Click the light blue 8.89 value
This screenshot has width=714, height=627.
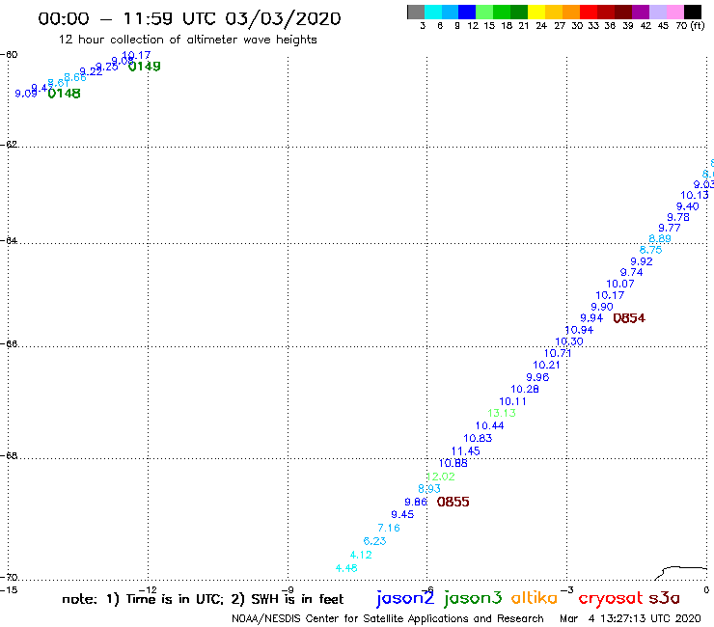pos(660,239)
